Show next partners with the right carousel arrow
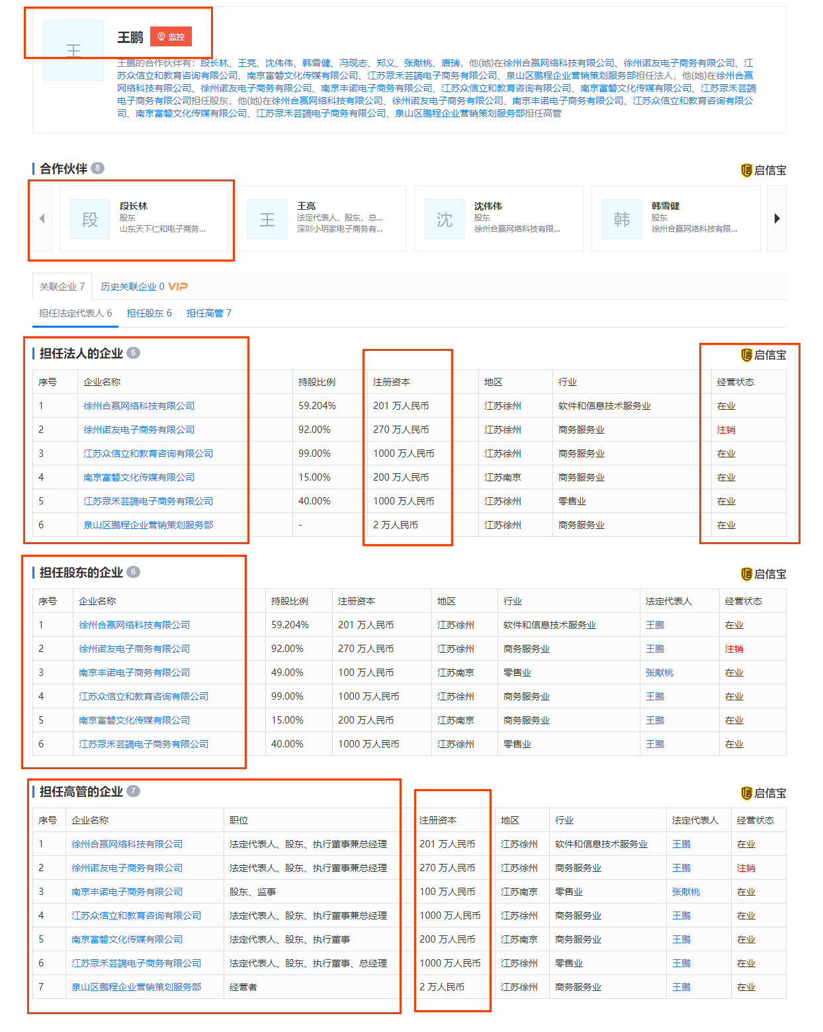 pyautogui.click(x=777, y=218)
